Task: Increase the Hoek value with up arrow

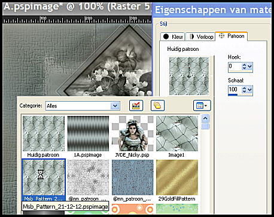Action: click(x=244, y=65)
